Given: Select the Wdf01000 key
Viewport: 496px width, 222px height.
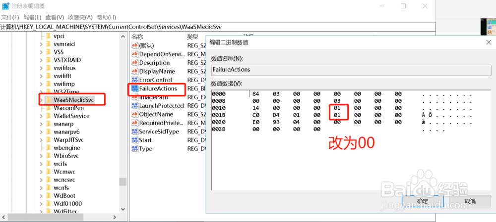Looking at the screenshot, I should click(67, 204).
